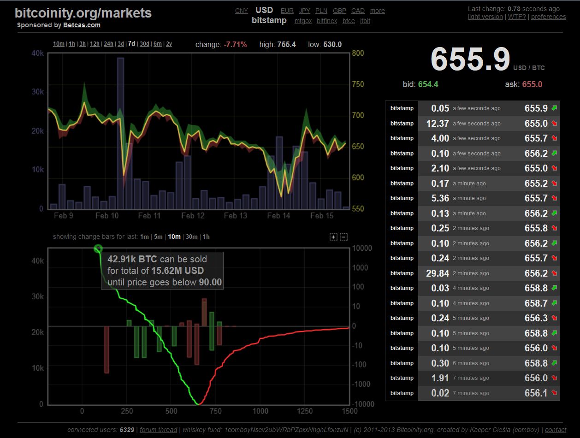
Task: Choose CAD currency
Action: pyautogui.click(x=358, y=11)
